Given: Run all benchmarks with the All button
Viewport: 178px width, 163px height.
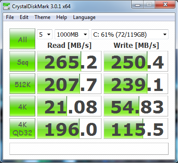Looking at the screenshot, I should pyautogui.click(x=22, y=39).
